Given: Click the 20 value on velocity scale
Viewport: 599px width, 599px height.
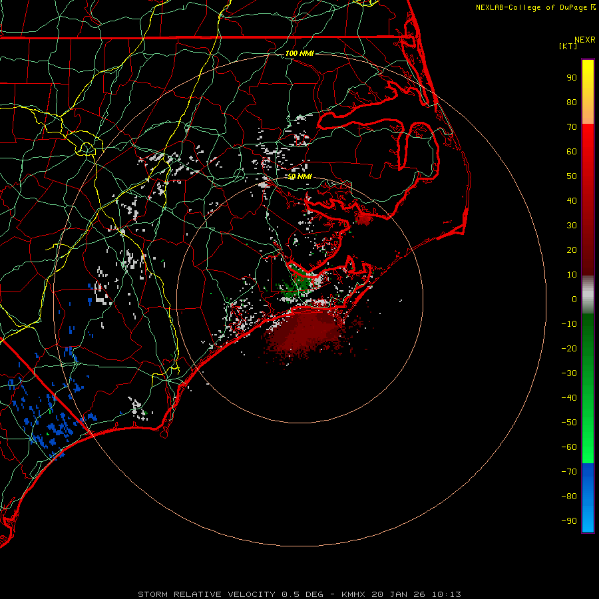Looking at the screenshot, I should [572, 250].
